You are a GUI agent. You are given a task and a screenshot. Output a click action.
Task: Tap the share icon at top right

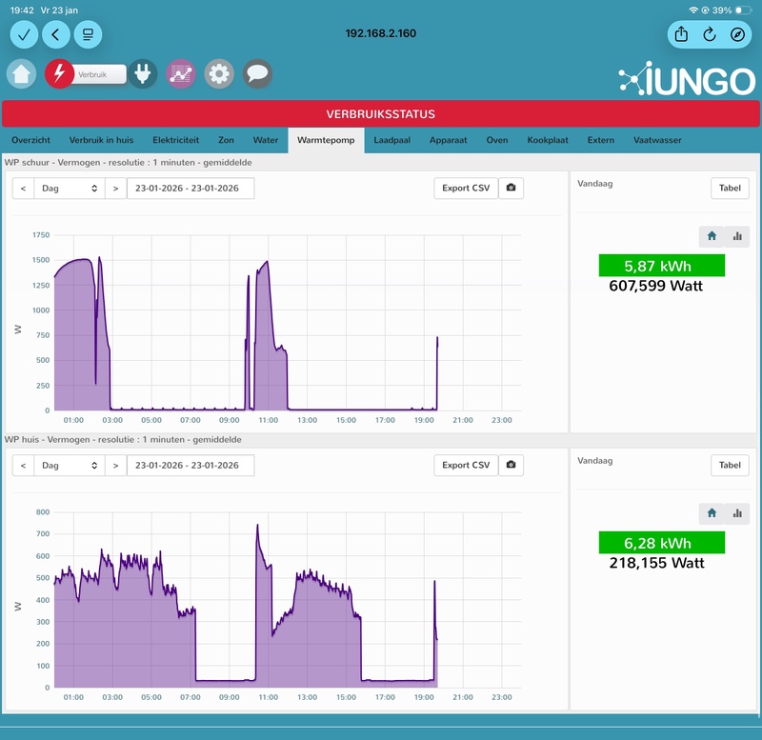click(x=681, y=34)
